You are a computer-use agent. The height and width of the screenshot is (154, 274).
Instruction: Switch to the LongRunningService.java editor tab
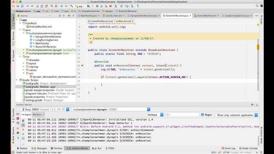point(237,15)
